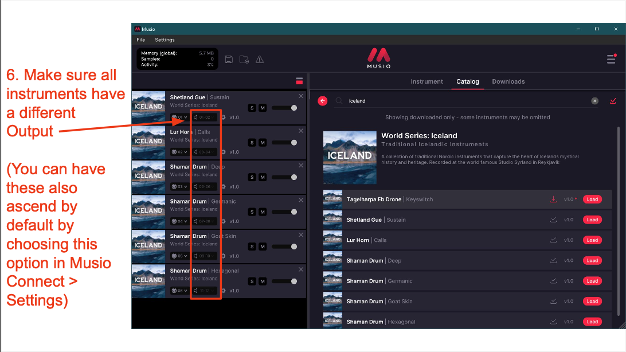Open output 05-06 dropdown for Shaman Drum Deep
This screenshot has width=626, height=352.
coord(205,187)
